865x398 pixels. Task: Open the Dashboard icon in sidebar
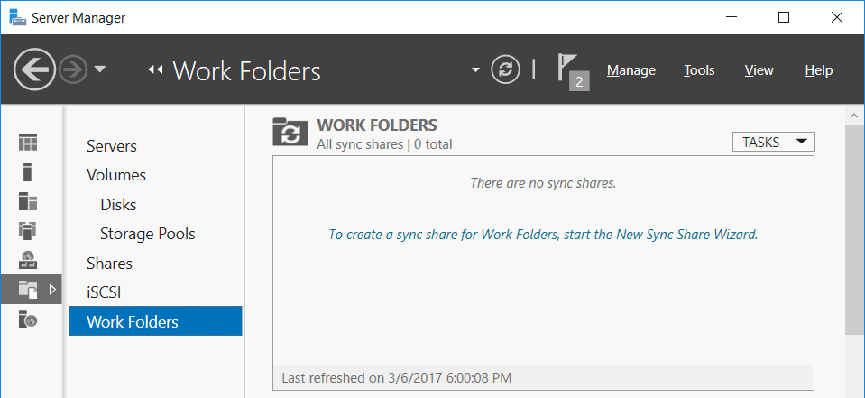coord(28,142)
